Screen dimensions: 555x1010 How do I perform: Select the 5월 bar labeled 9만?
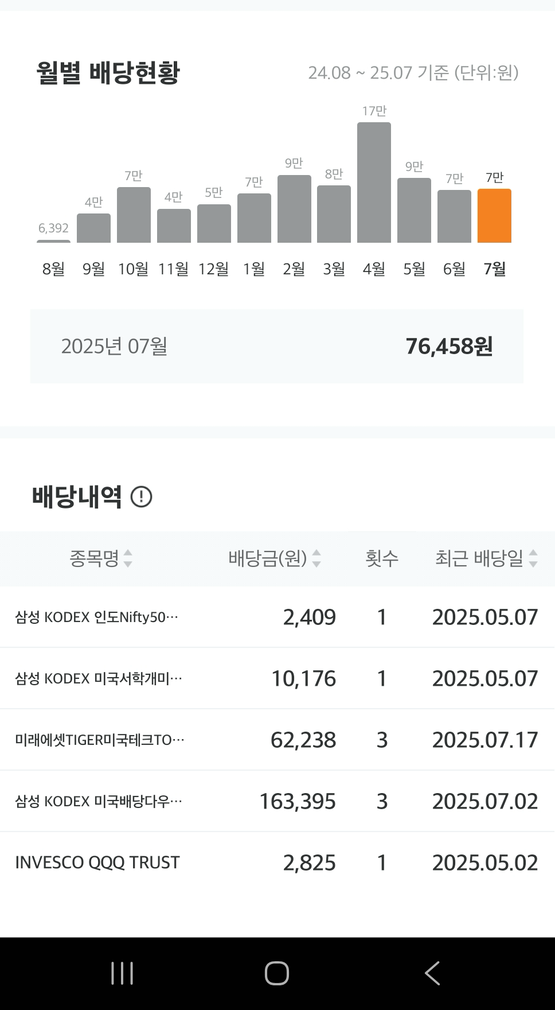pos(414,210)
